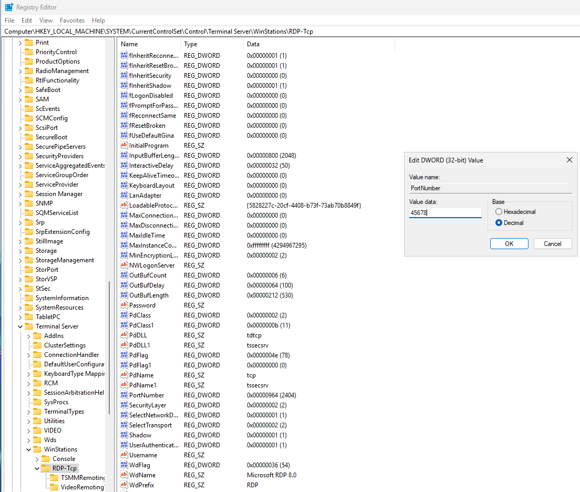Expand the Console key in tree
This screenshot has height=492, width=580.
(x=37, y=459)
